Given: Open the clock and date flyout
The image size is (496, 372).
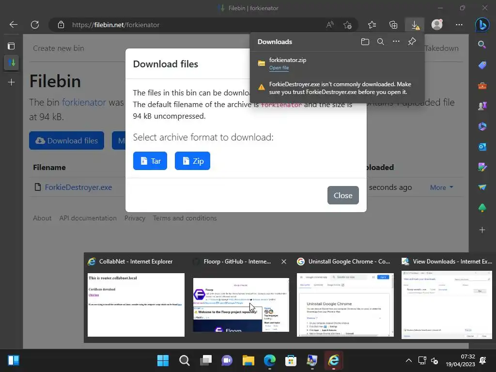Looking at the screenshot, I should (x=460, y=360).
